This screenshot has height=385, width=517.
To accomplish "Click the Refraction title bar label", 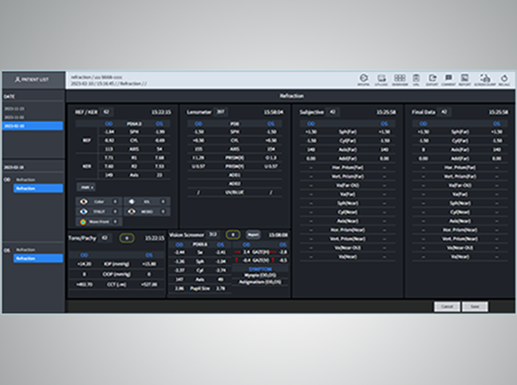I will 291,96.
